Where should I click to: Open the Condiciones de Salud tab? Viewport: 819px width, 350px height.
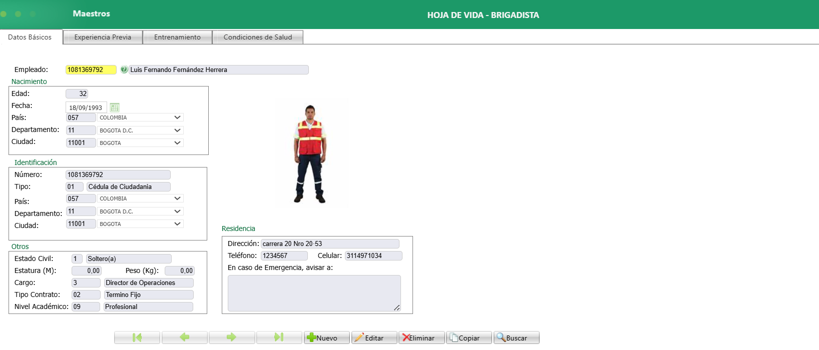click(258, 37)
